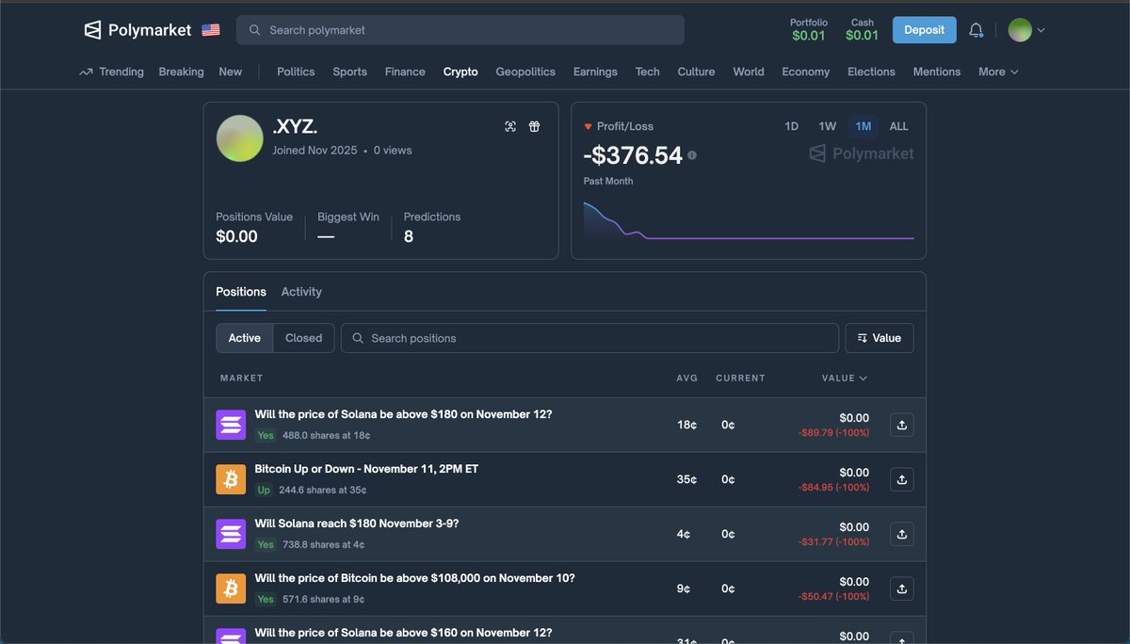Share the Solana reach $180 position

pos(901,534)
